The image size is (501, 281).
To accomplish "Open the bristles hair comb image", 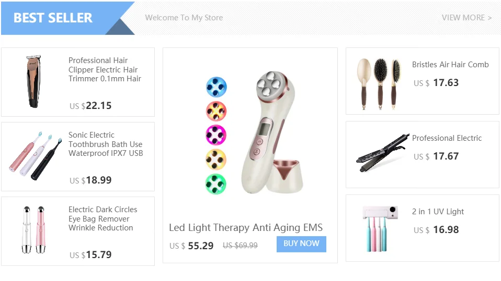I will (x=379, y=84).
